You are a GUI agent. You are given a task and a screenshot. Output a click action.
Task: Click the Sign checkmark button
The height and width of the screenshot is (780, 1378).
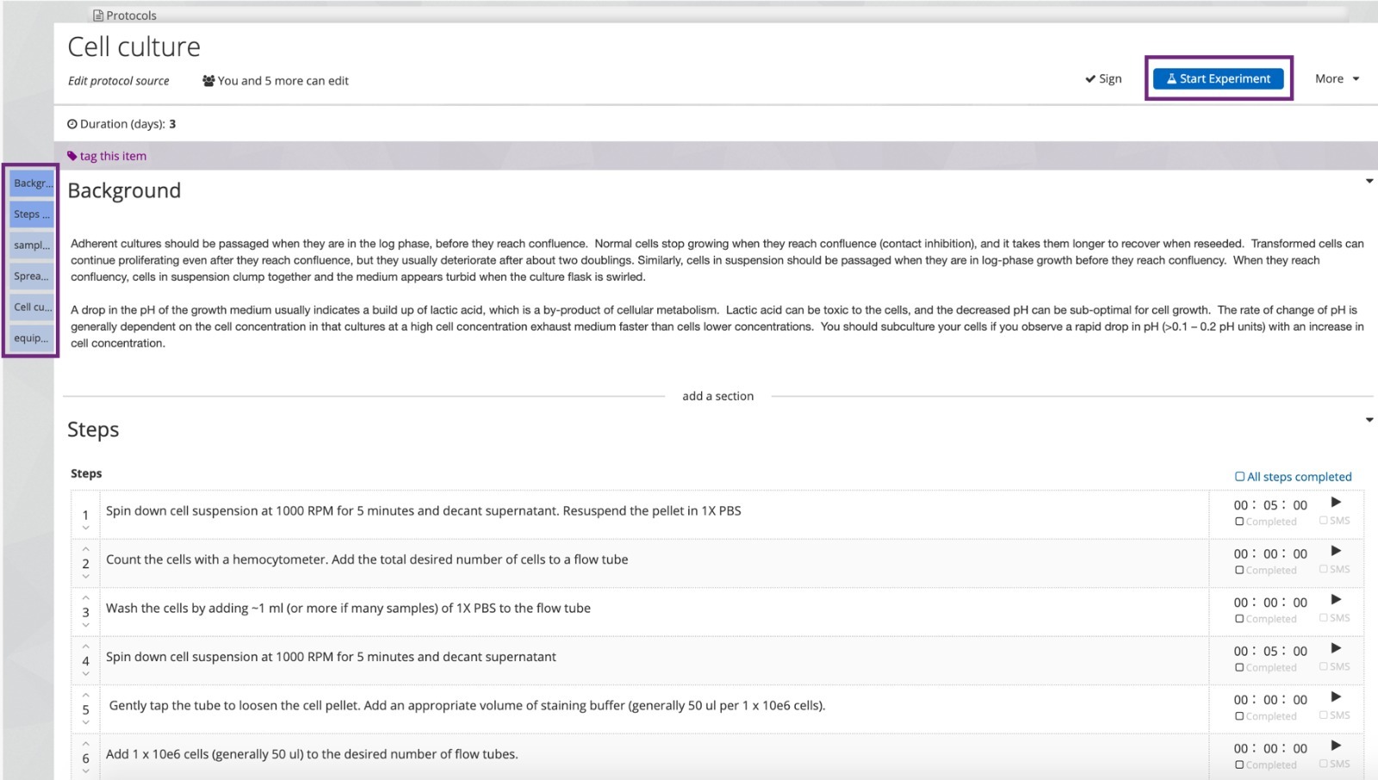(x=1103, y=78)
